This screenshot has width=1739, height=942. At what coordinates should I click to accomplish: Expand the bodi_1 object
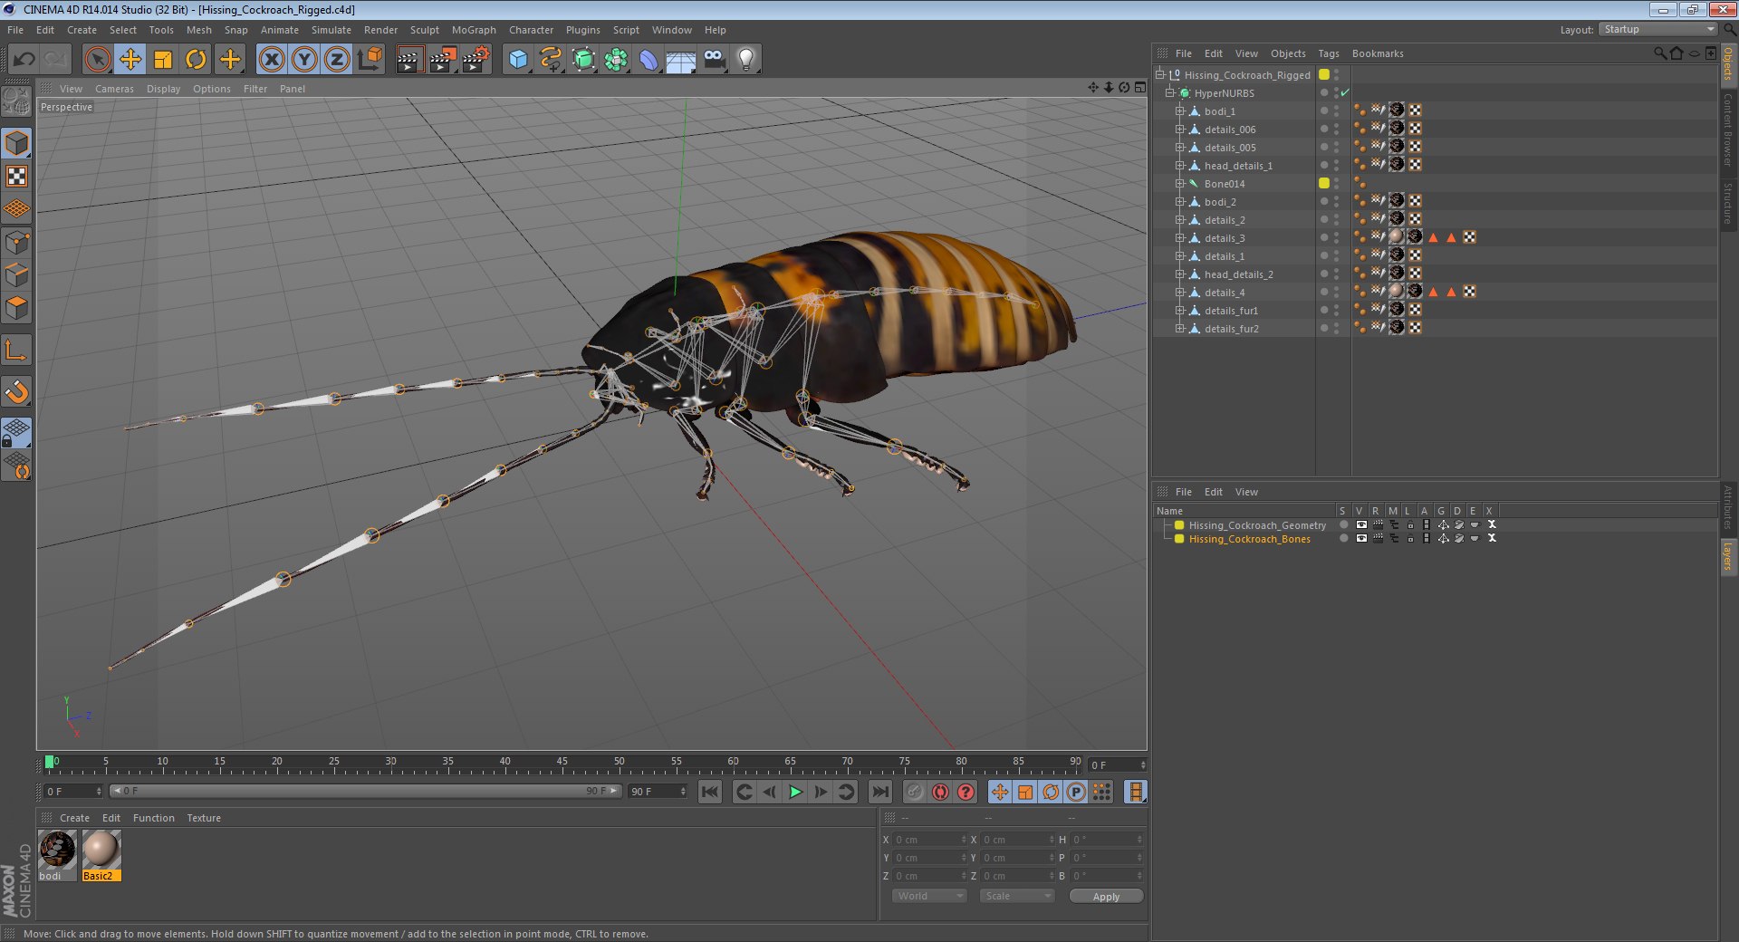(x=1179, y=111)
